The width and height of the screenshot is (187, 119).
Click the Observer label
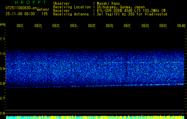click(x=62, y=3)
